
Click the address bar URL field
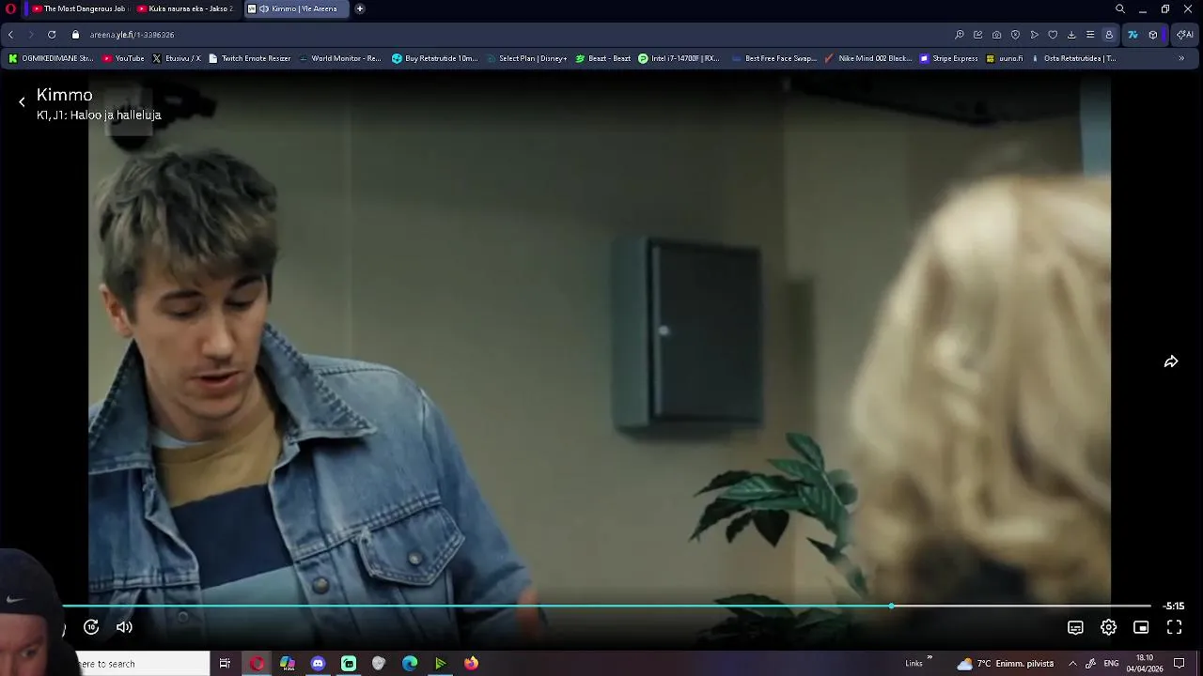(508, 35)
